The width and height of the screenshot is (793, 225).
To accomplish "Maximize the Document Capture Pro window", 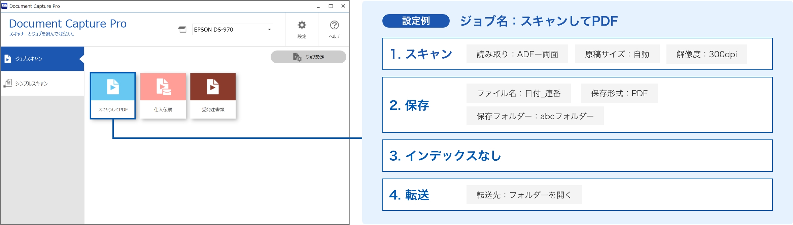I will [x=331, y=6].
